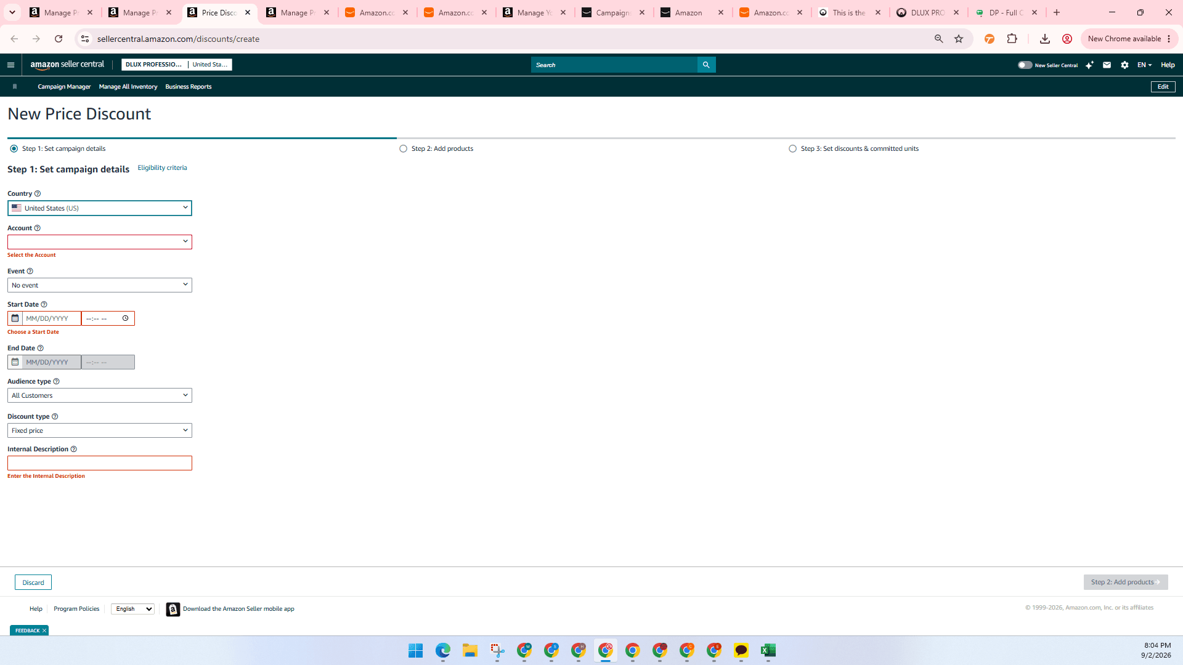1183x665 pixels.
Task: Bookmark this page with the star icon
Action: [959, 39]
